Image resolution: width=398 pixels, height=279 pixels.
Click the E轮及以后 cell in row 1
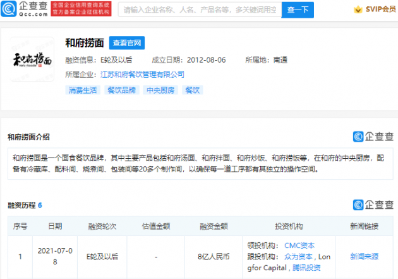[x=102, y=257]
